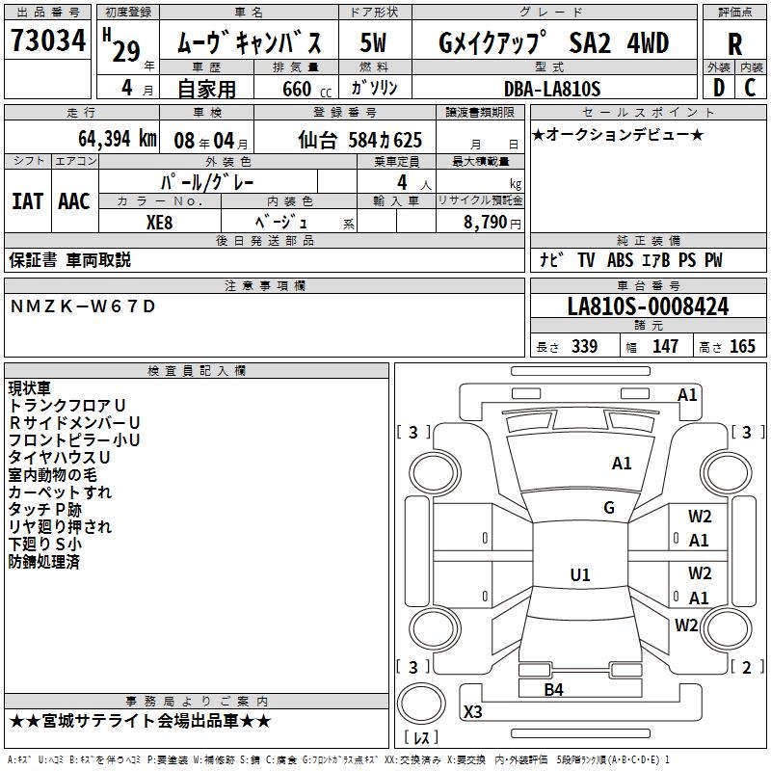The width and height of the screenshot is (771, 771).
Task: Select the note フロントピラー小U
Action: (74, 440)
